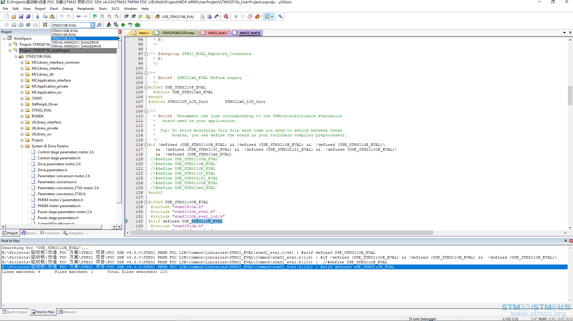Collapse the code fold at line 116
The image size is (573, 321).
point(146,145)
